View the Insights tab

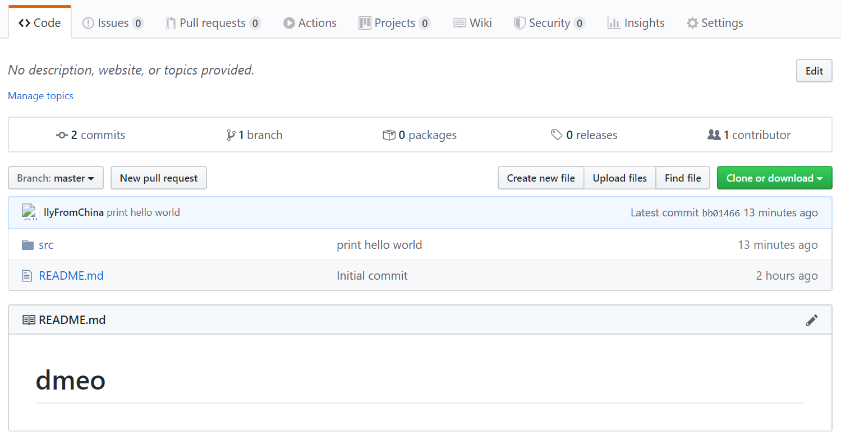(636, 23)
